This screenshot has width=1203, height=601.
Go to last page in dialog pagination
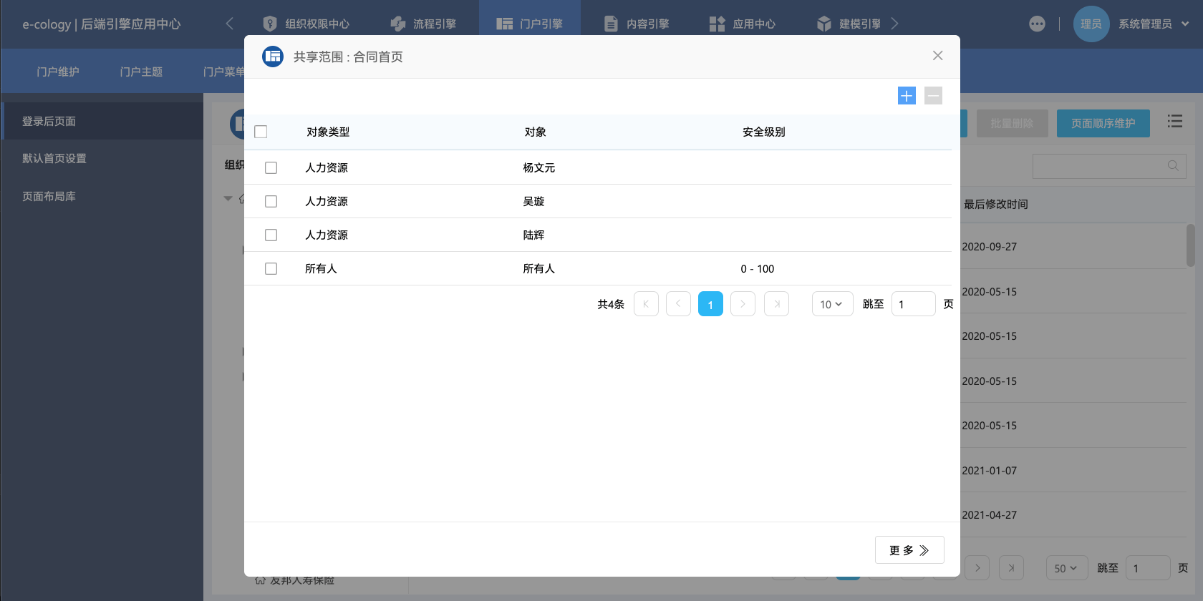(x=776, y=304)
